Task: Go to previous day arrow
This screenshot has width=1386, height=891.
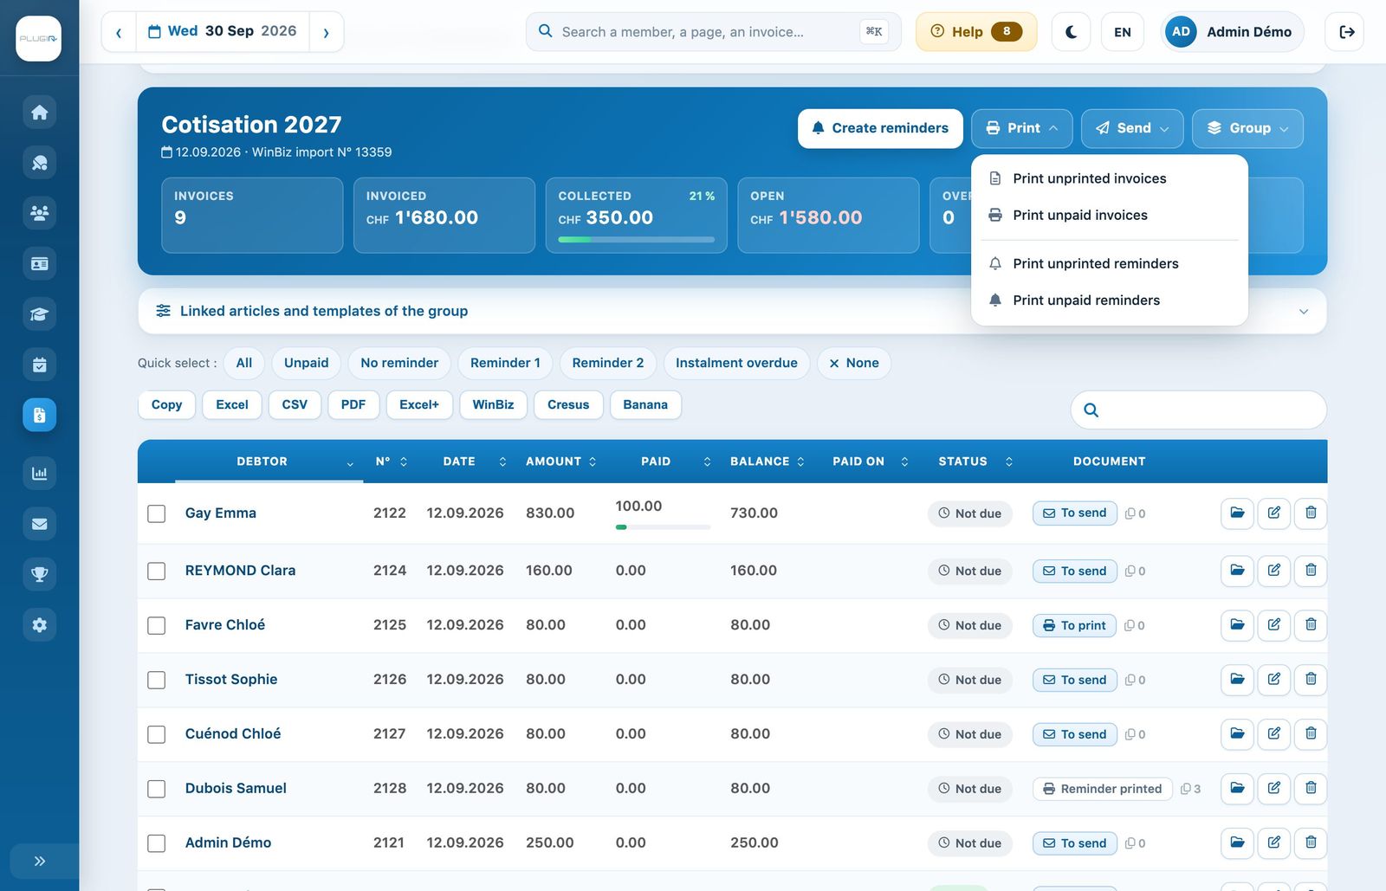Action: pyautogui.click(x=119, y=32)
